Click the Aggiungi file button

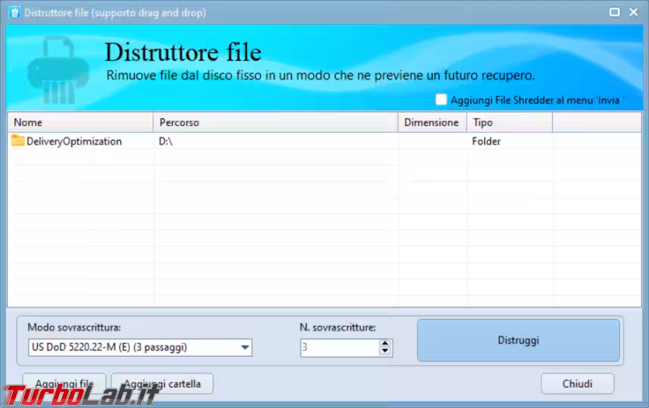pyautogui.click(x=64, y=384)
